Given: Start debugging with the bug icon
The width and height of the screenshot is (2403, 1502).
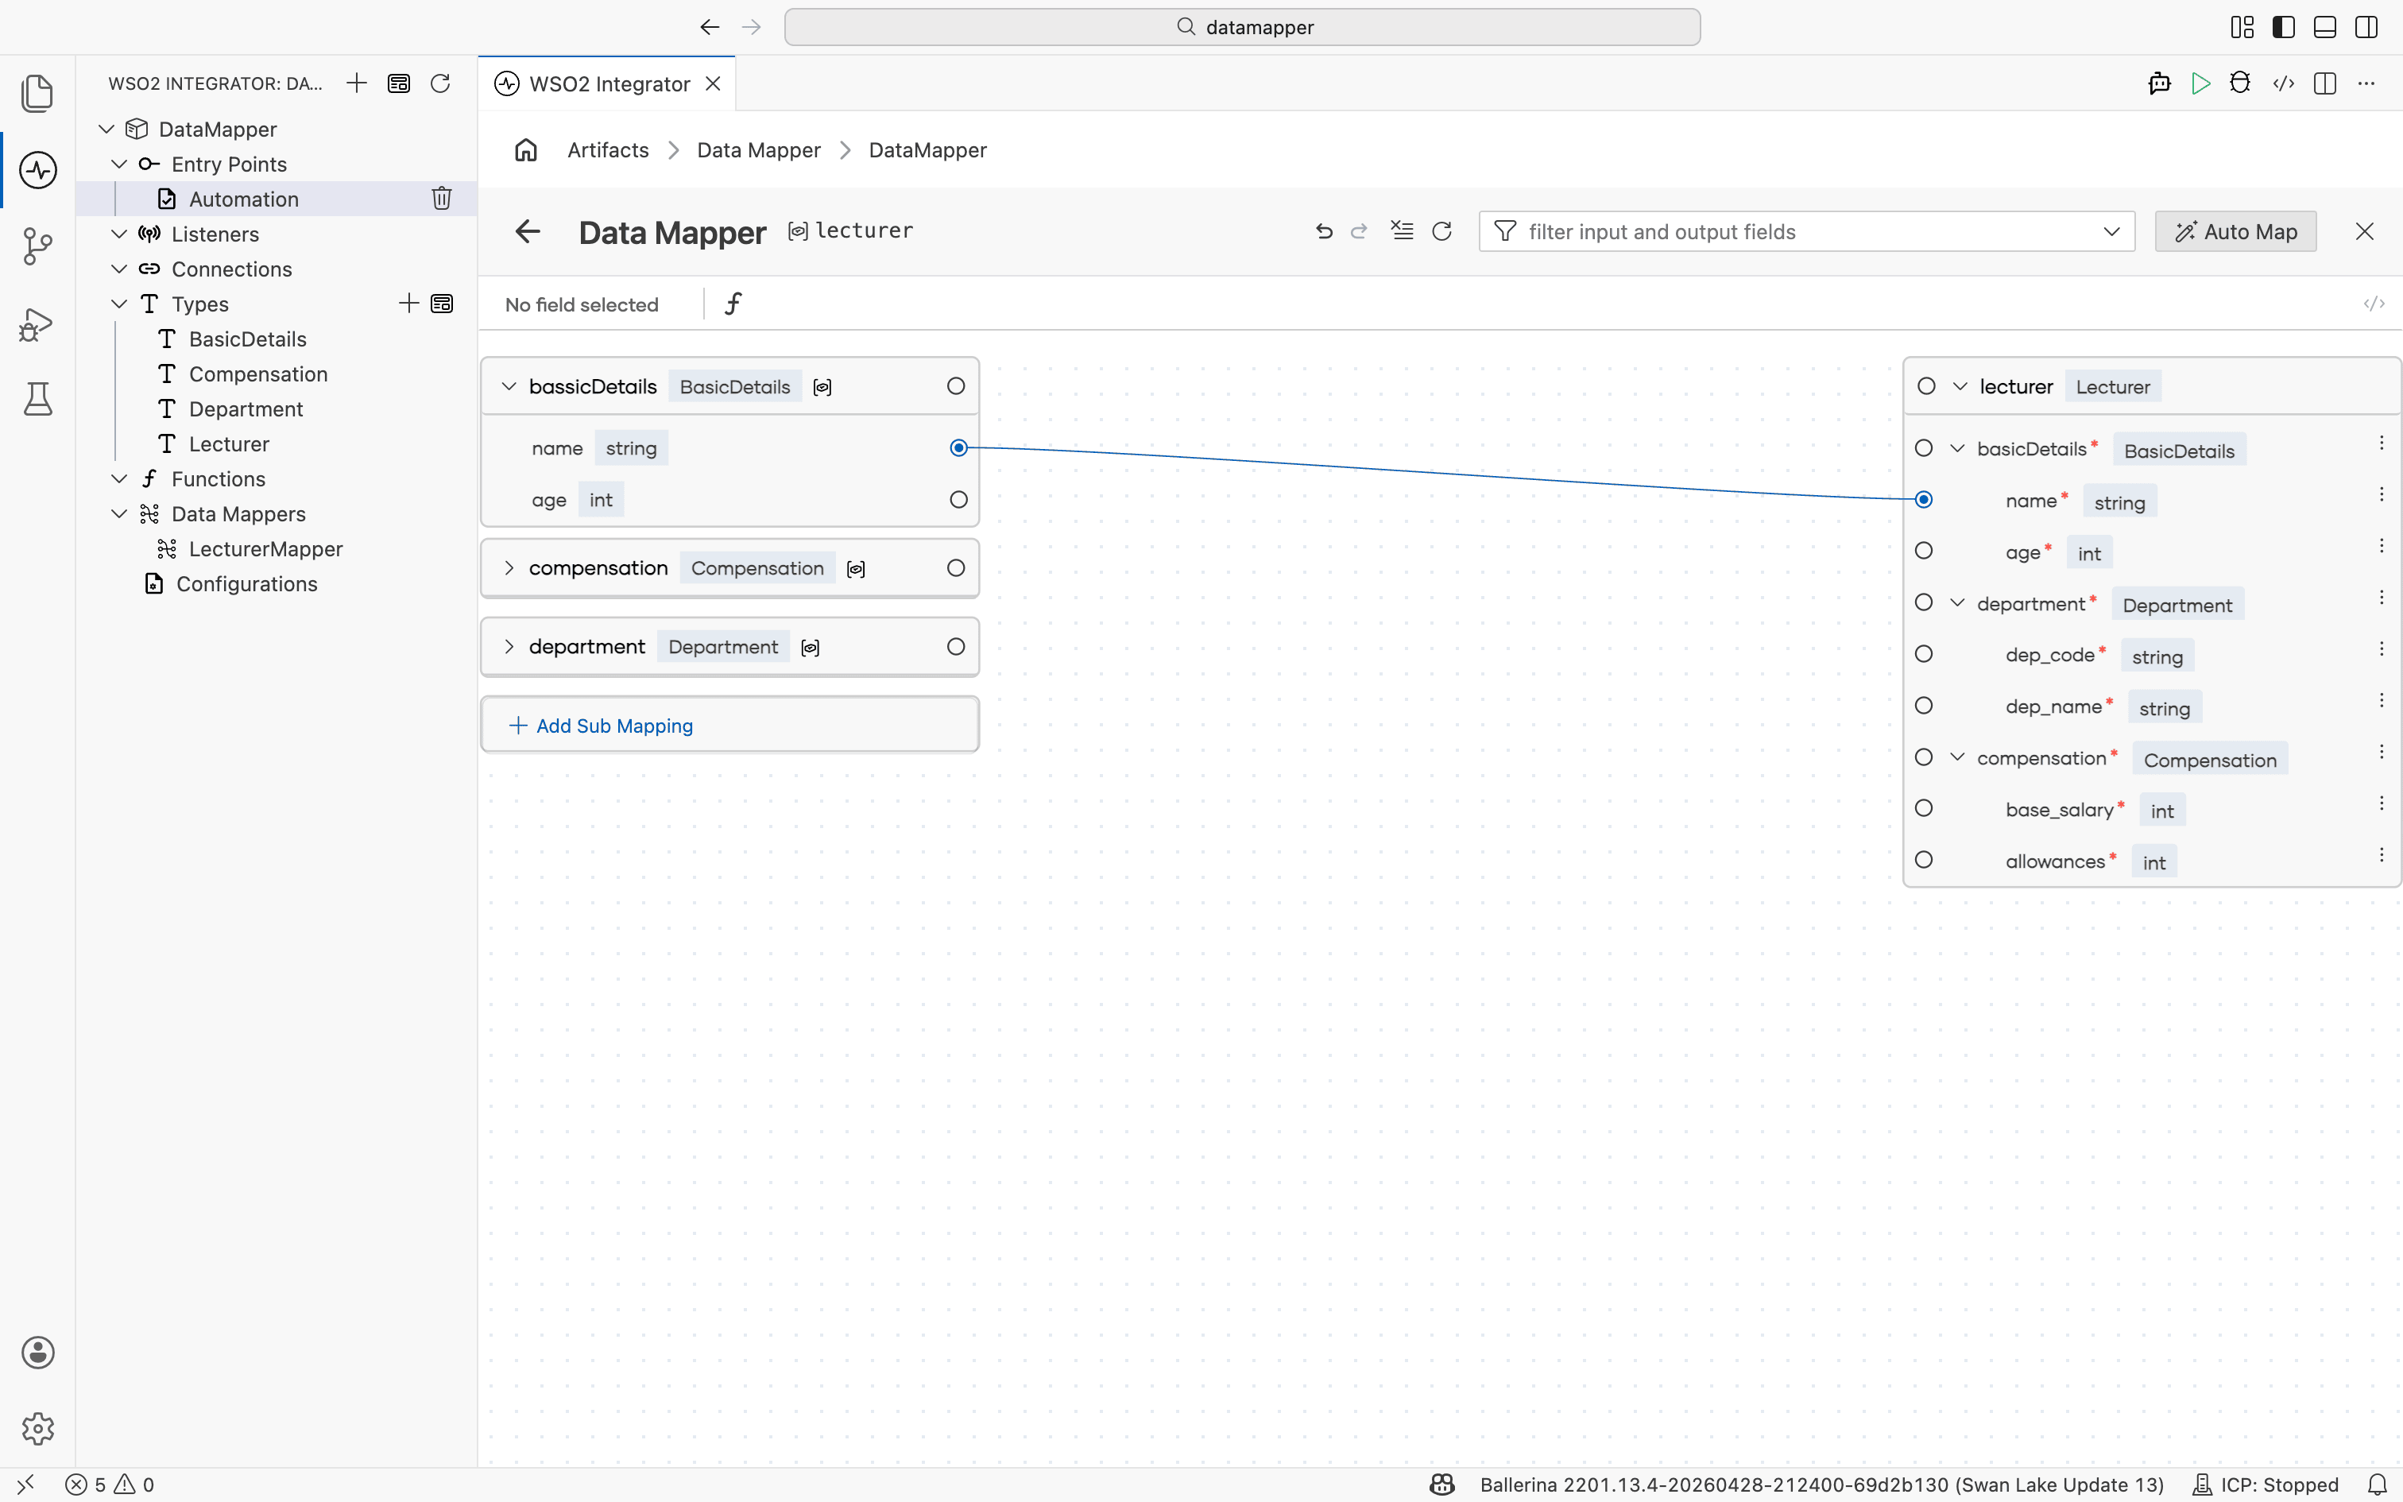Looking at the screenshot, I should tap(2240, 83).
